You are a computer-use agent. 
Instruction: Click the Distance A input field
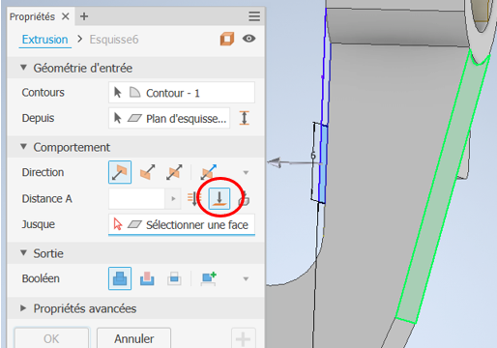(x=137, y=198)
